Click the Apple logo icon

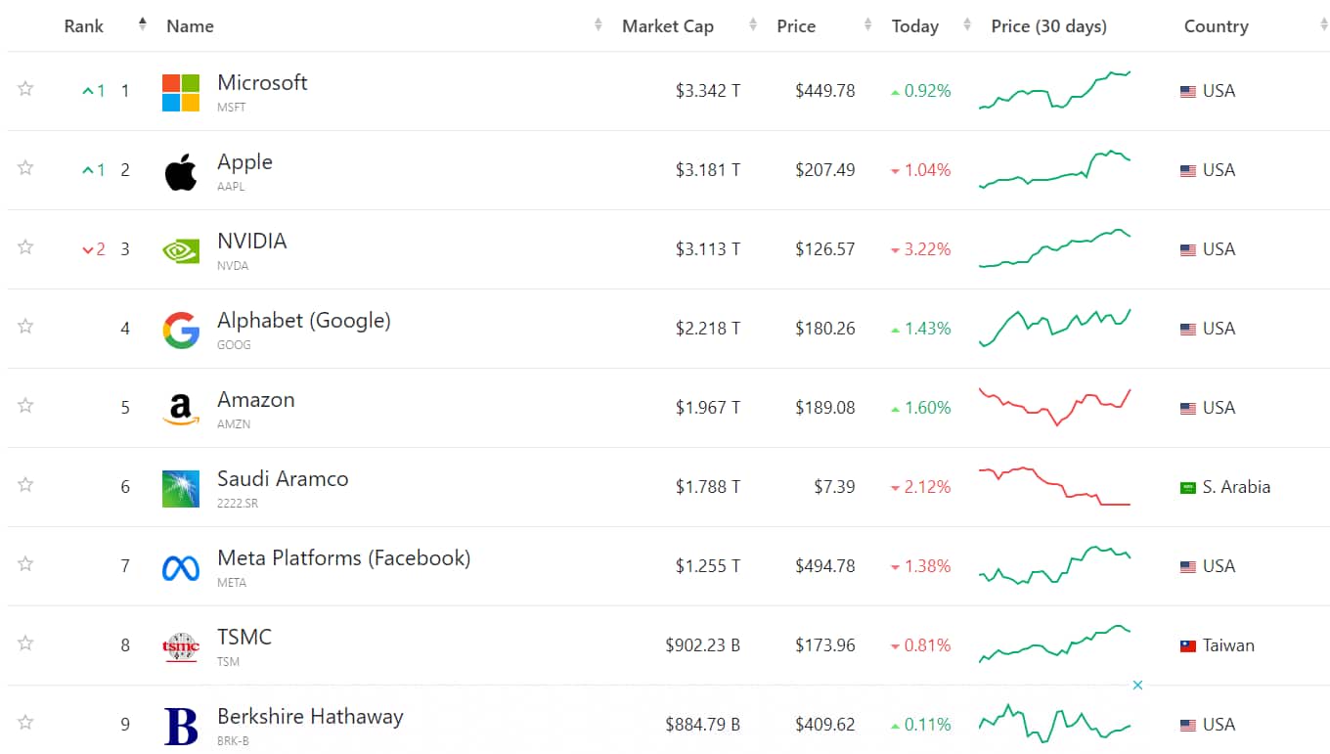[180, 169]
